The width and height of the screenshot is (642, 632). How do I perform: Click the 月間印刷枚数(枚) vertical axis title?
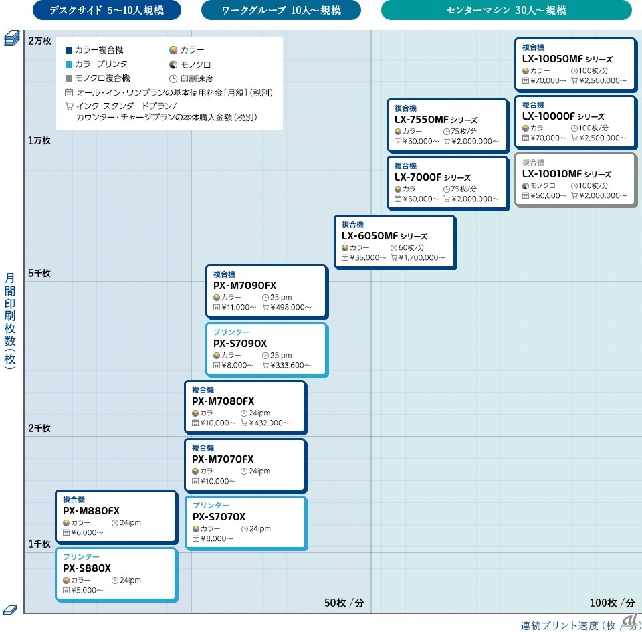tap(10, 320)
